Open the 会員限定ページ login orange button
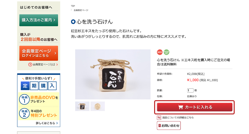Image resolution: width=249 pixels, height=134 pixels. 39,53
